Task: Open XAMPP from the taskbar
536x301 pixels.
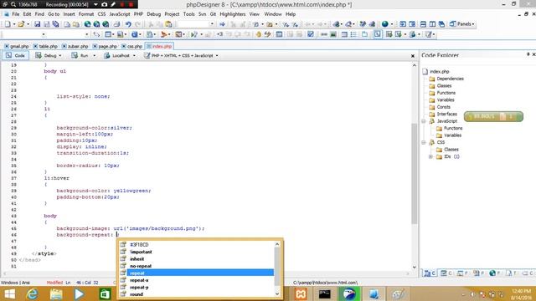Action: point(301,293)
